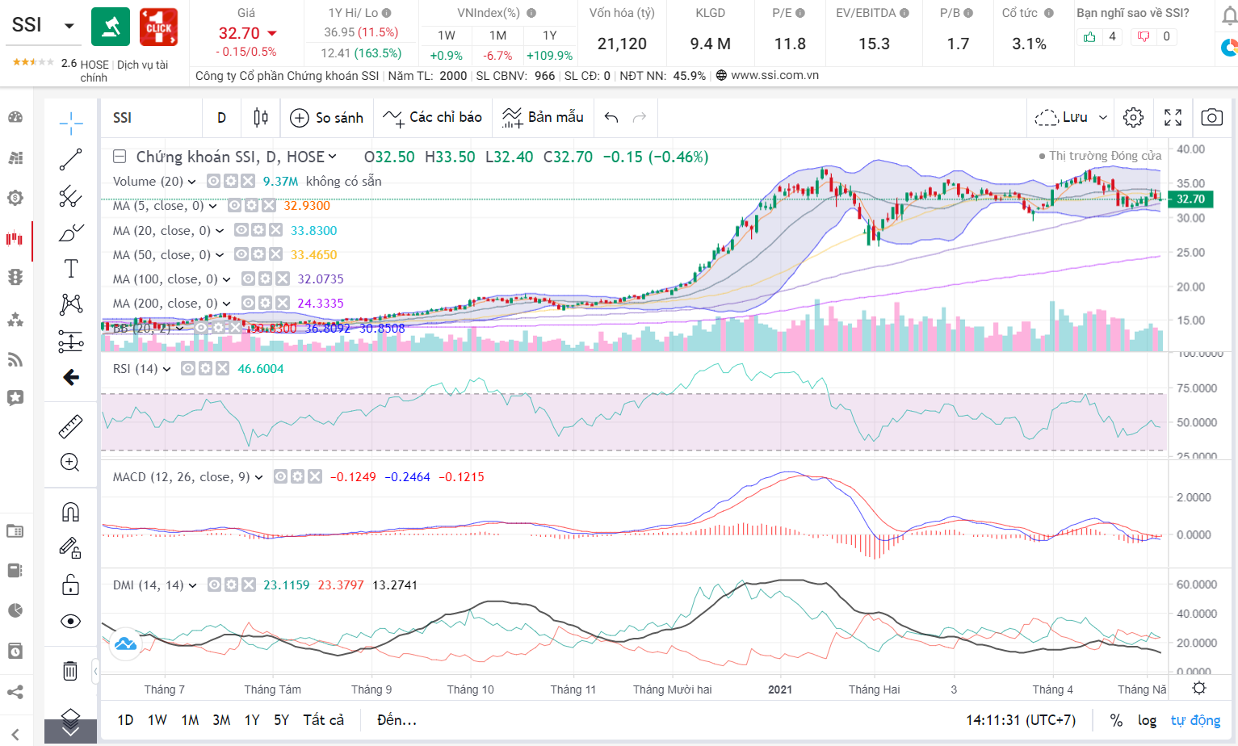The image size is (1238, 746).
Task: Toggle hide all drawings eye icon
Action: tap(71, 621)
